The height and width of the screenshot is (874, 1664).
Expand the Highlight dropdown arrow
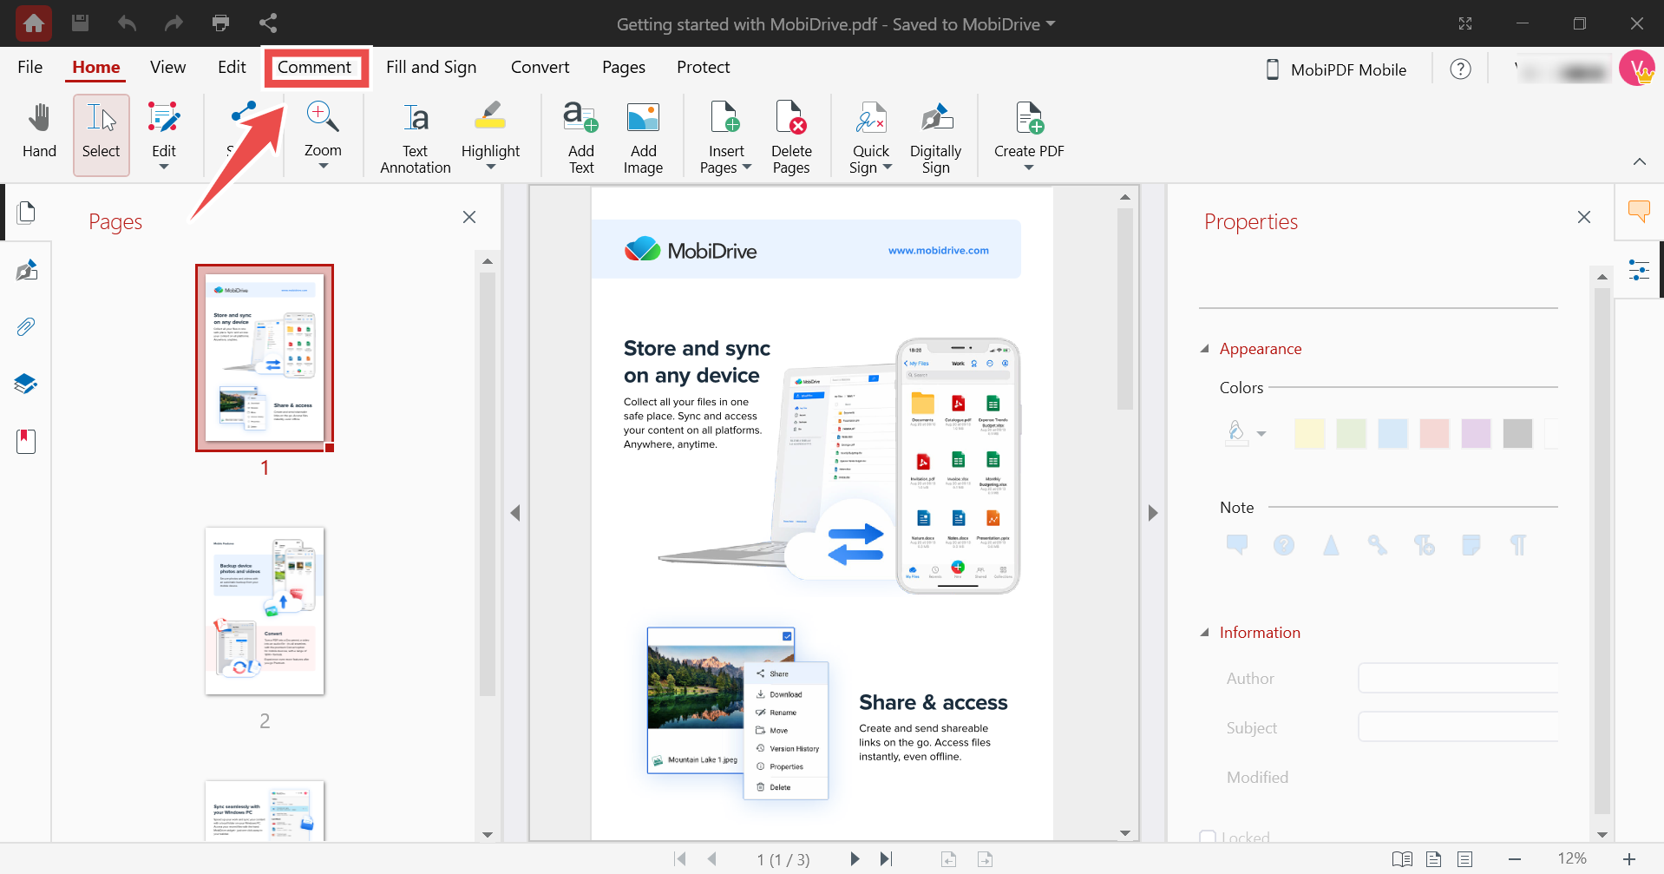[x=490, y=168]
